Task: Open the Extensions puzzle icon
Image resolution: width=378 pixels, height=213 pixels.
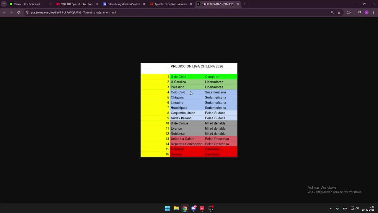Action: (x=349, y=12)
